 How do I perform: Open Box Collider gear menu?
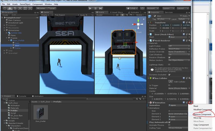tap(189, 78)
